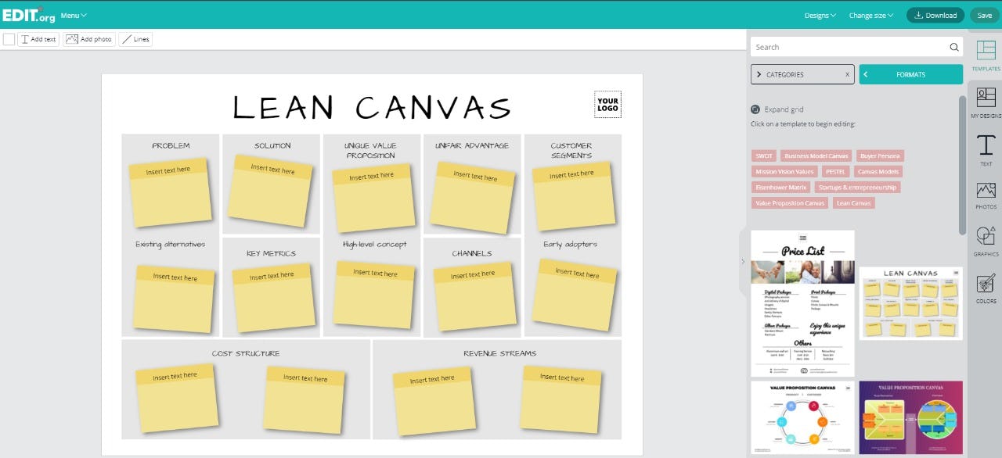Click the Save button
Screen dimensions: 1002x458
tap(984, 15)
